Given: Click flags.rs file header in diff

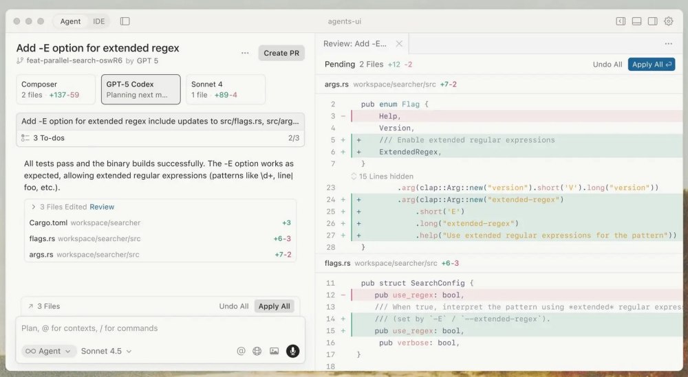Looking at the screenshot, I should click(x=499, y=263).
